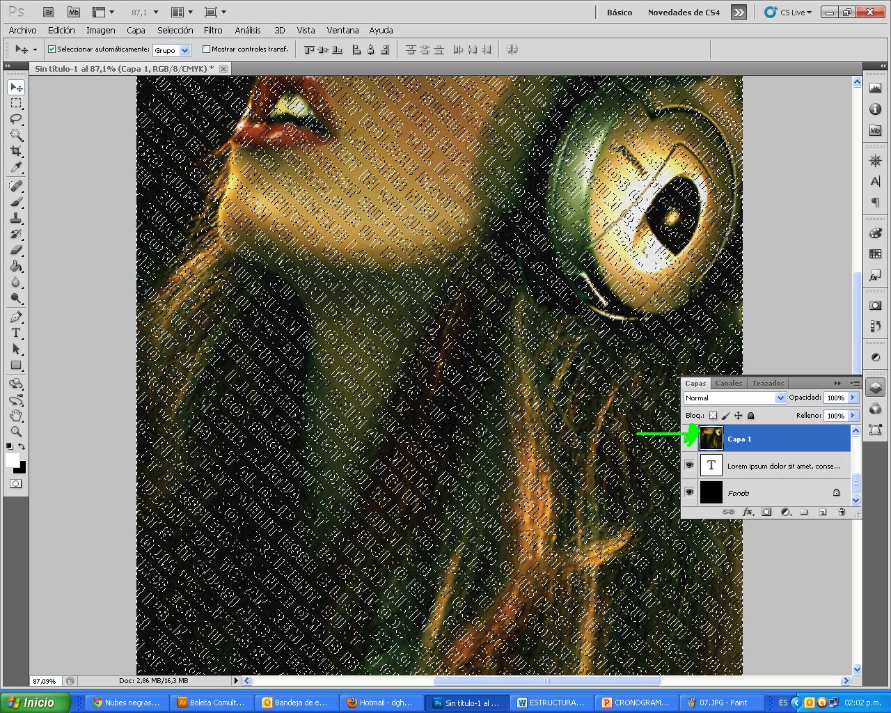
Task: Open the Windows Inicio start button
Action: pyautogui.click(x=35, y=703)
